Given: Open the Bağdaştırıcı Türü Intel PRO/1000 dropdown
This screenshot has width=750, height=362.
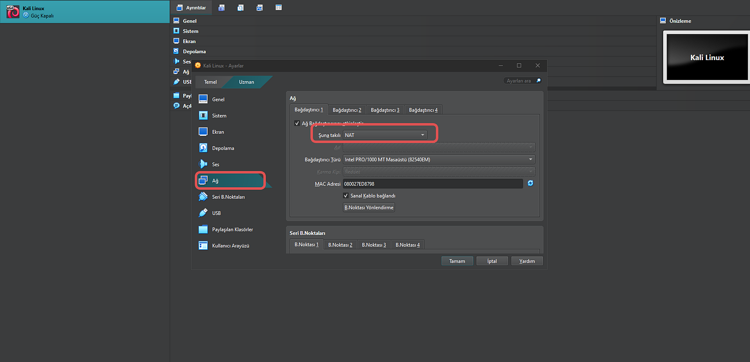Looking at the screenshot, I should pos(439,159).
